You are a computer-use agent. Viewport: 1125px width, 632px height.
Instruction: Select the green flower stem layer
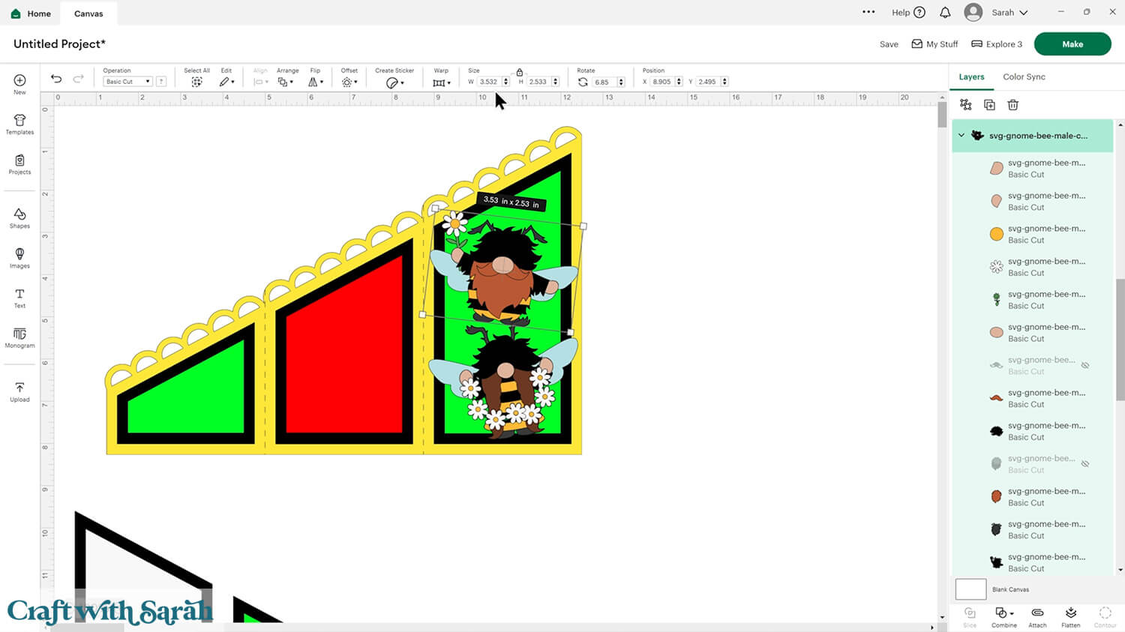tap(1033, 300)
